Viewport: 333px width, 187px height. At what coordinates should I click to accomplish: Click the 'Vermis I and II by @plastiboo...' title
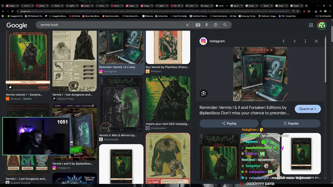[x=73, y=164]
